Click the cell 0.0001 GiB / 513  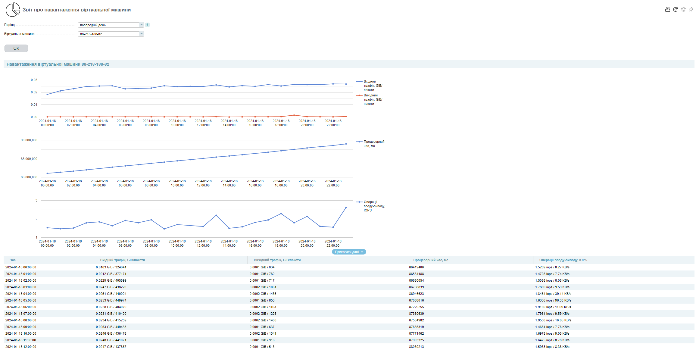coord(262,347)
